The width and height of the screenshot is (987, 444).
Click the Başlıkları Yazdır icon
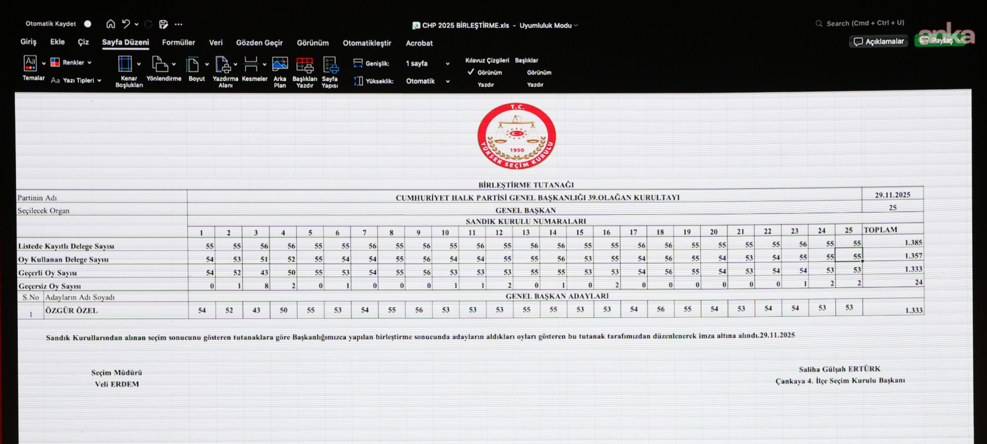(305, 65)
